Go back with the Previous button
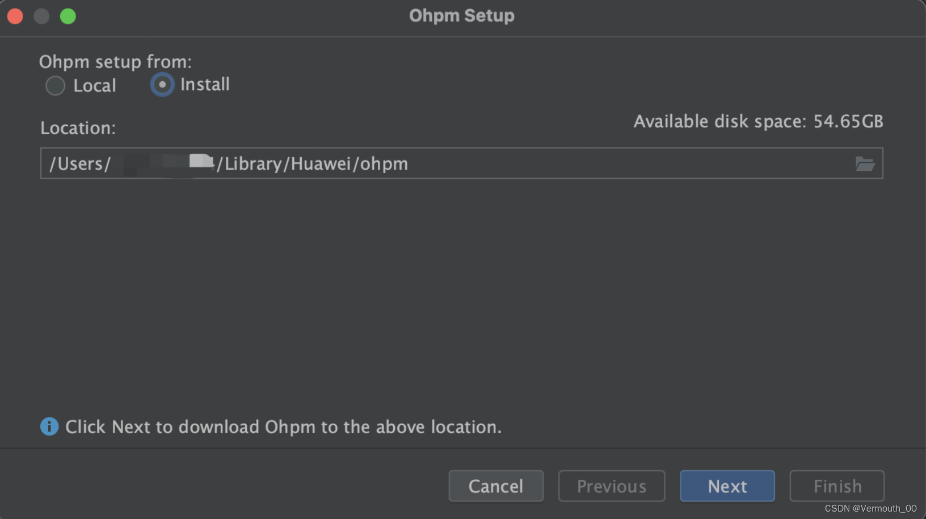Viewport: 926px width, 519px height. point(612,486)
